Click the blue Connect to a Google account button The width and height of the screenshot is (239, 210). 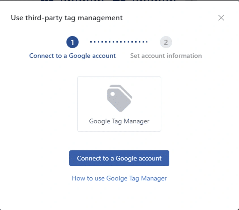[119, 158]
